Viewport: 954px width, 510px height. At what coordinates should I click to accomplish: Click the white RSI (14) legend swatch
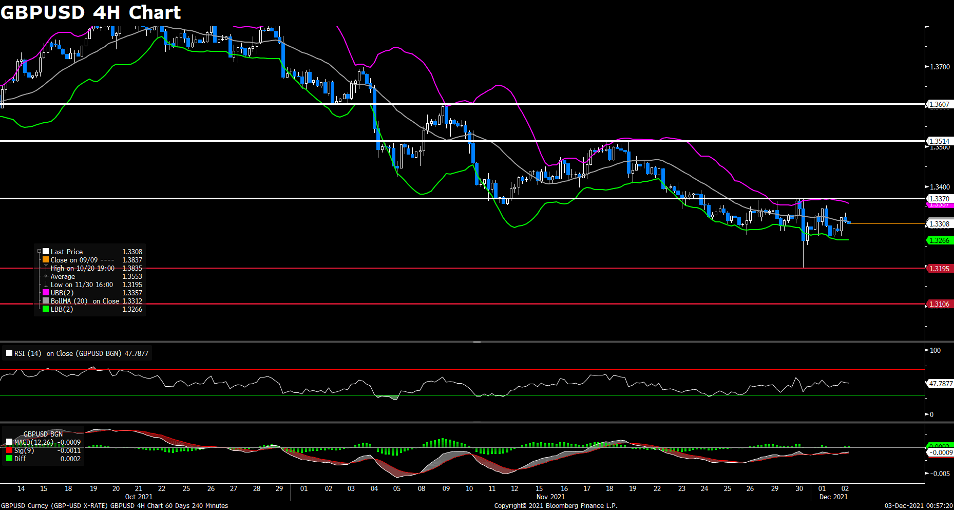(9, 353)
